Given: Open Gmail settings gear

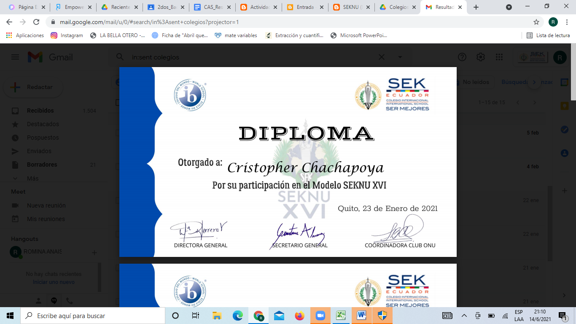Looking at the screenshot, I should tap(481, 57).
